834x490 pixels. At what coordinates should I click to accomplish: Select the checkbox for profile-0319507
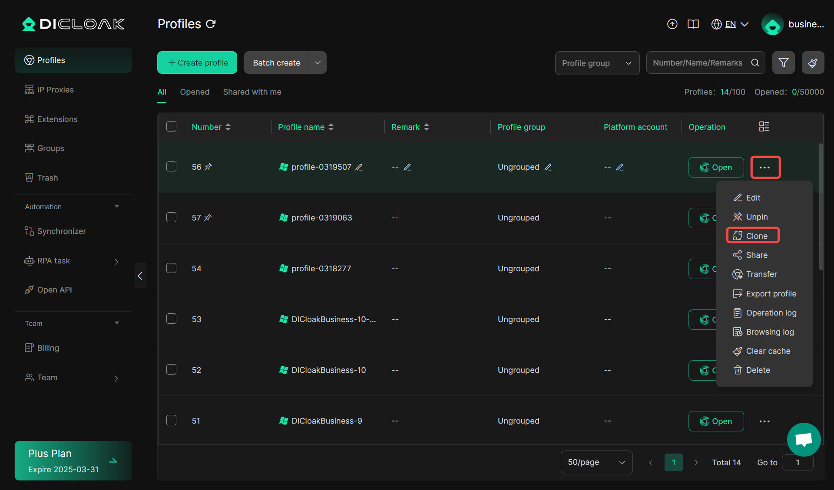(x=171, y=166)
